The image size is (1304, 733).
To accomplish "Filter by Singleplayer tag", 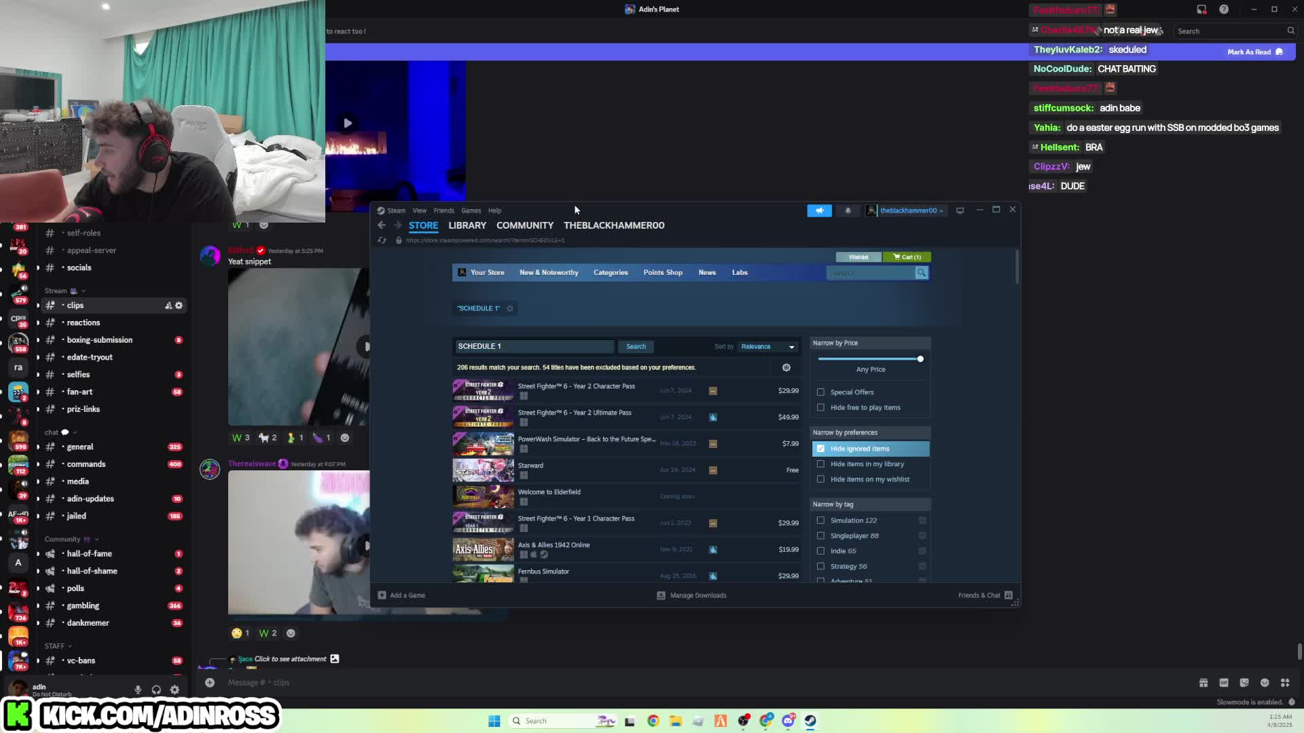I will pyautogui.click(x=821, y=535).
